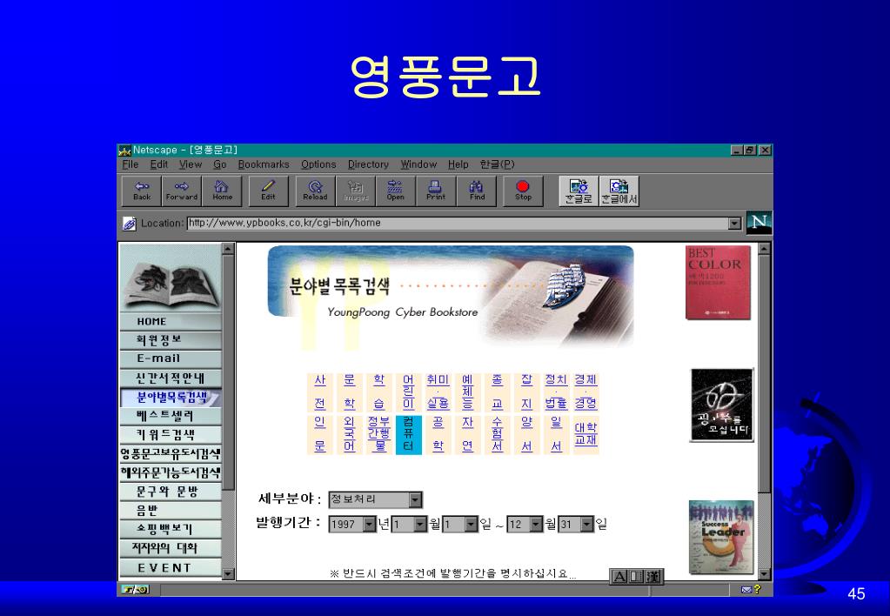Viewport: 890px width, 616px height.
Task: Click the 문구와 문방 sidebar button
Action: pos(171,492)
